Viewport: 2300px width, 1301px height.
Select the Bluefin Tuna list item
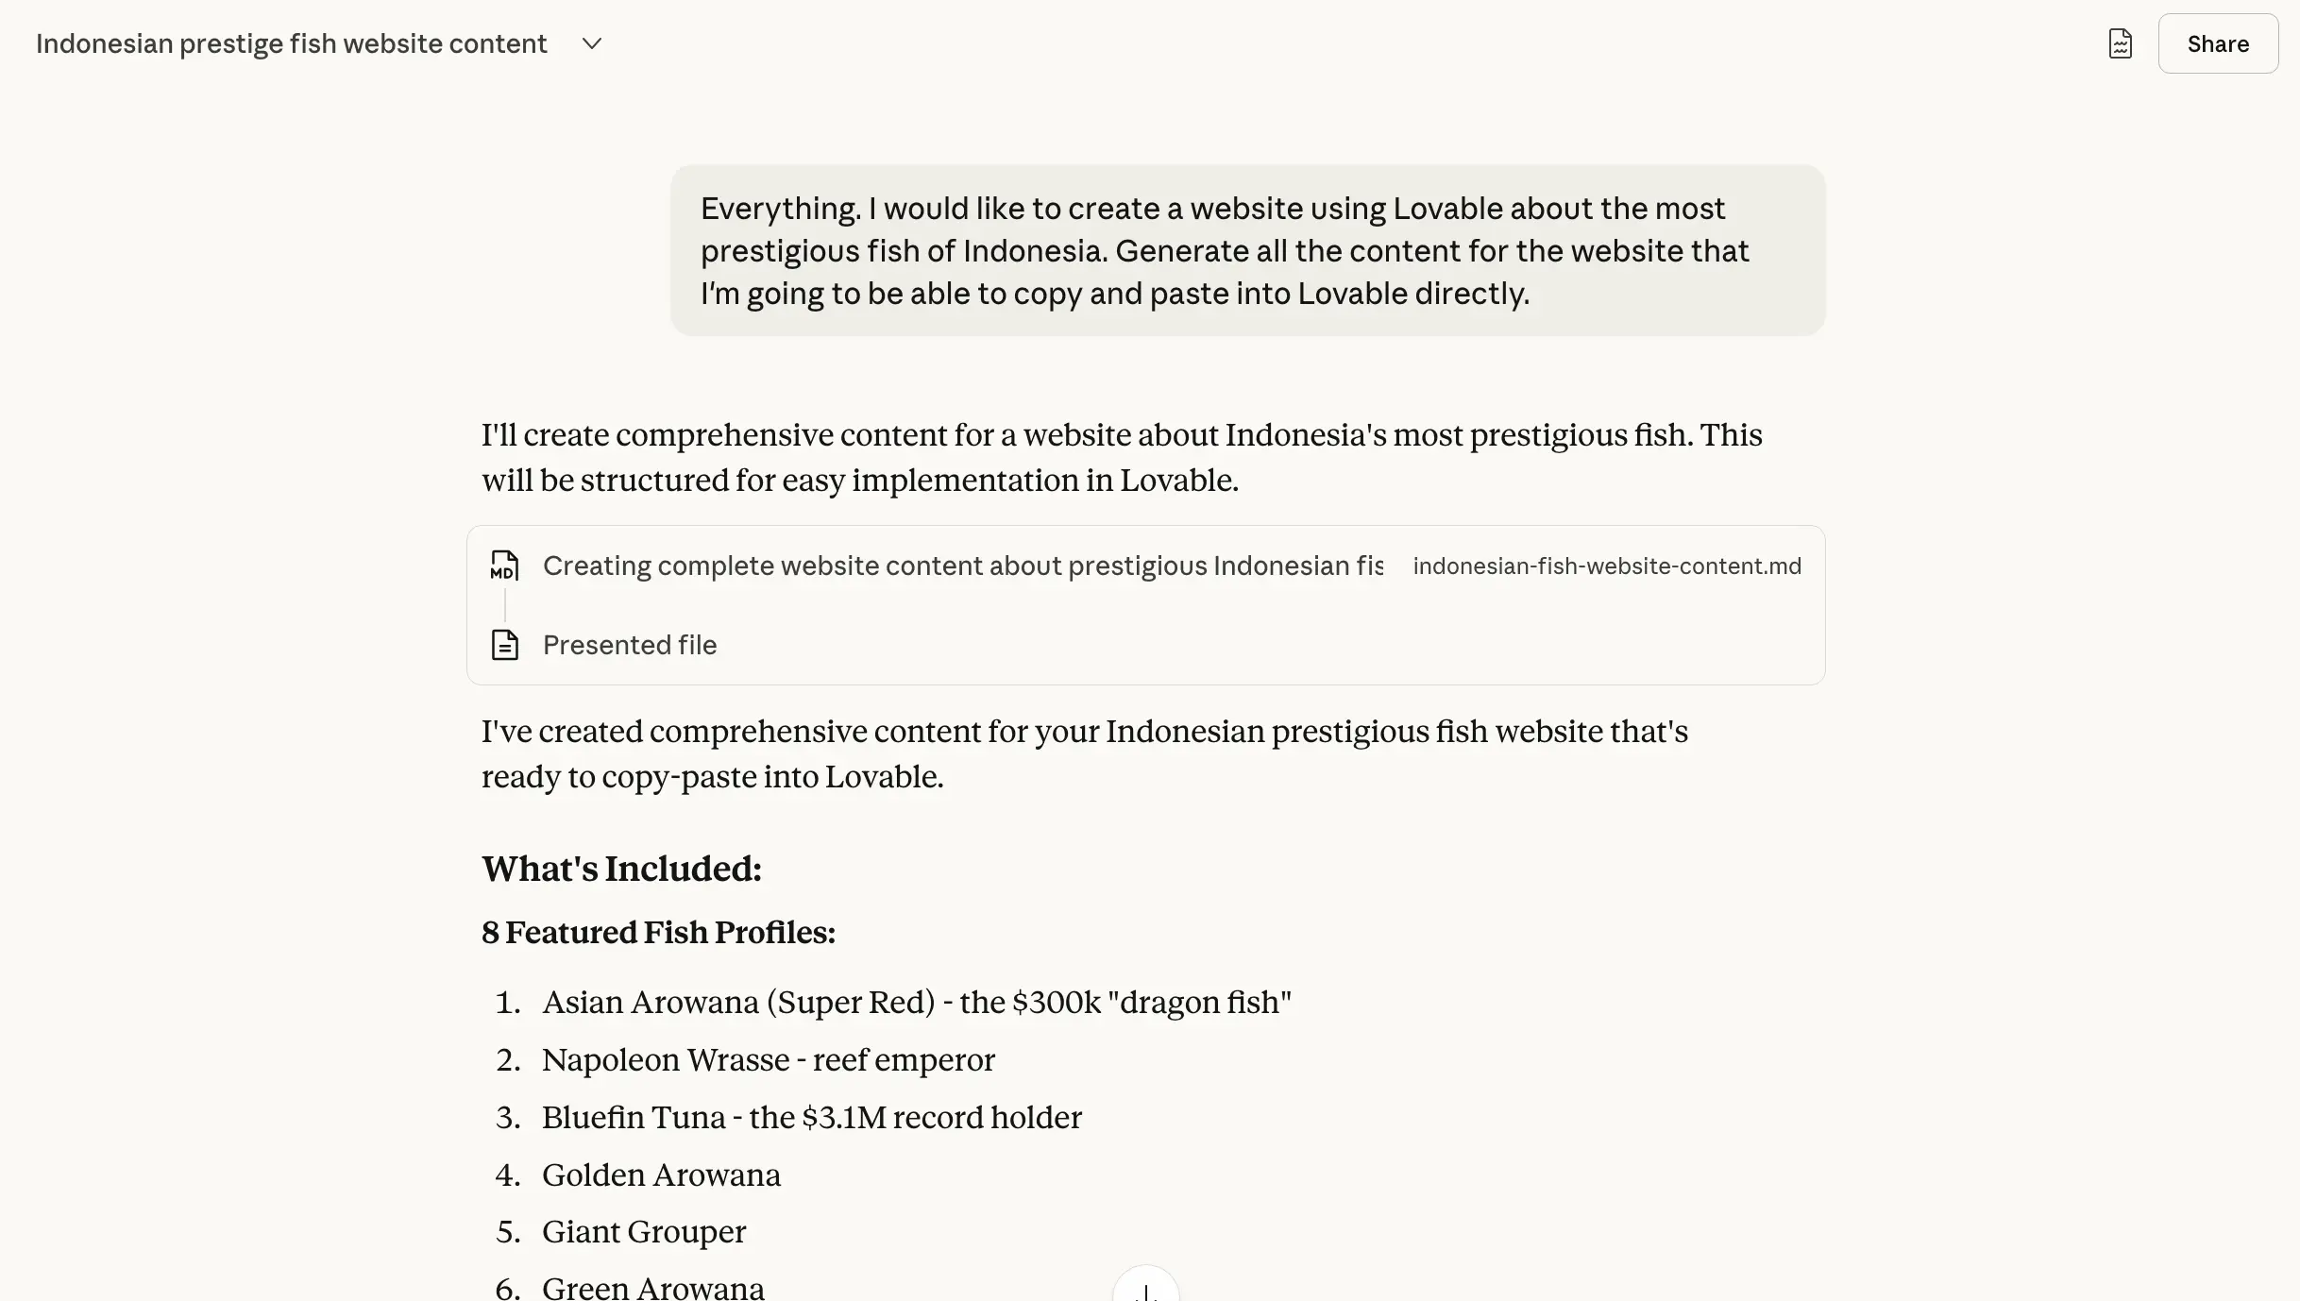tap(811, 1117)
